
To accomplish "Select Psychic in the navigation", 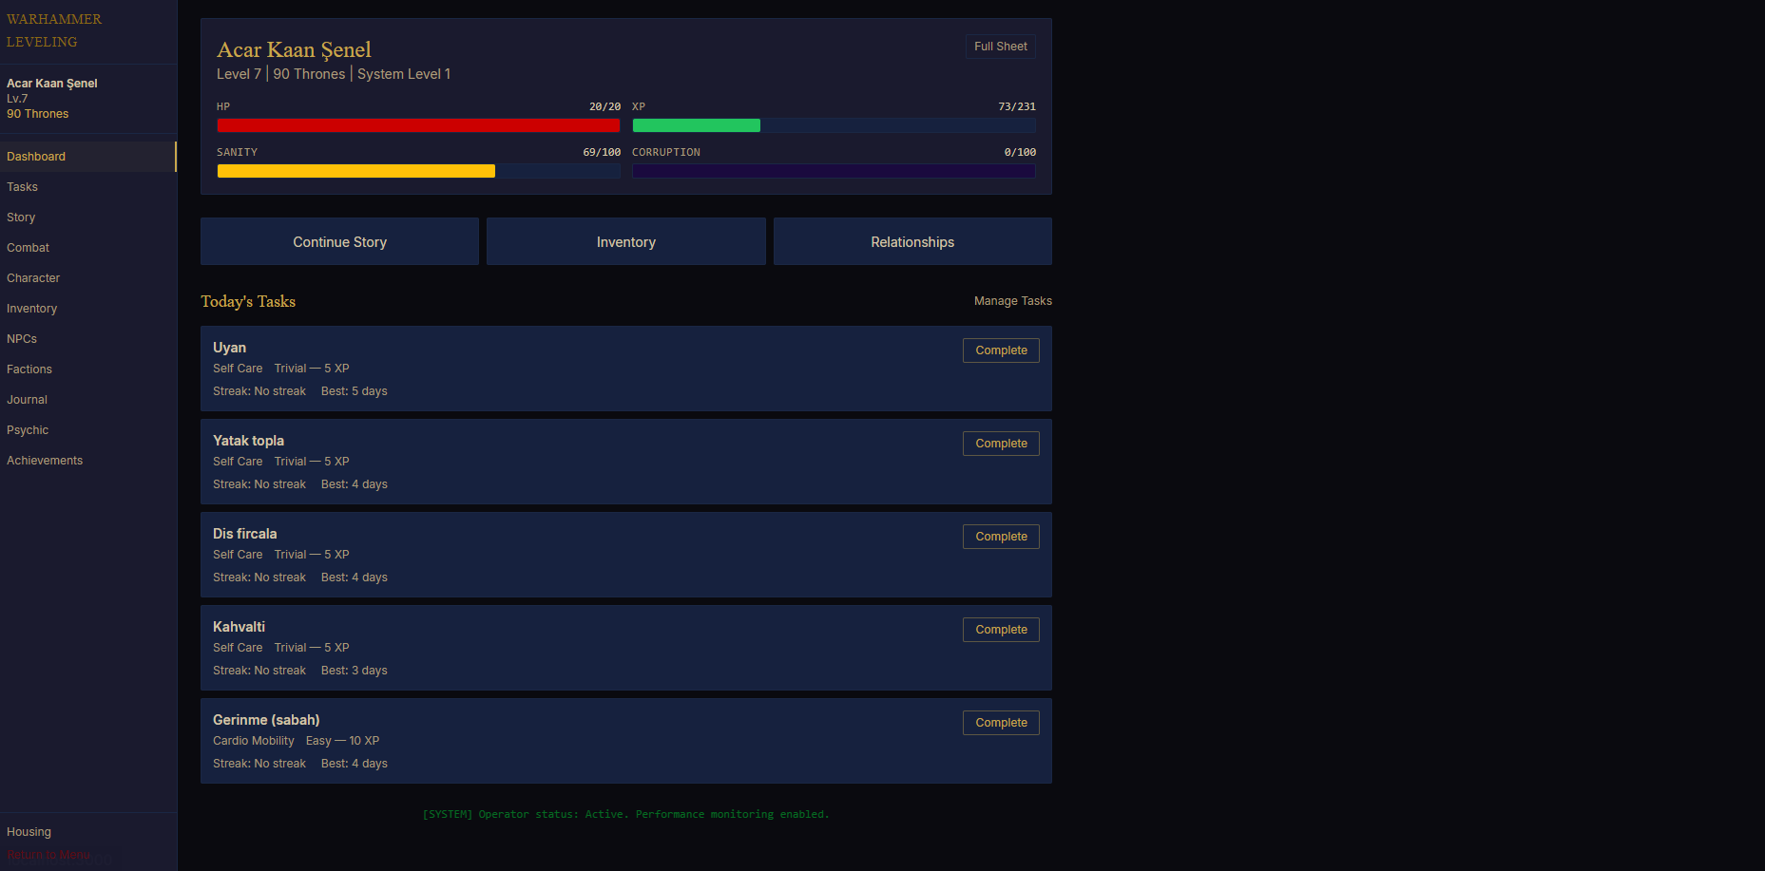I will point(28,430).
